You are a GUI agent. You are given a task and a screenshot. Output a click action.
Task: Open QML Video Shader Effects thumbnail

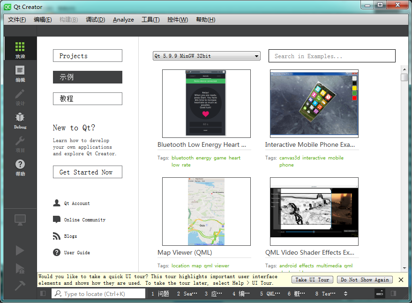point(314,212)
